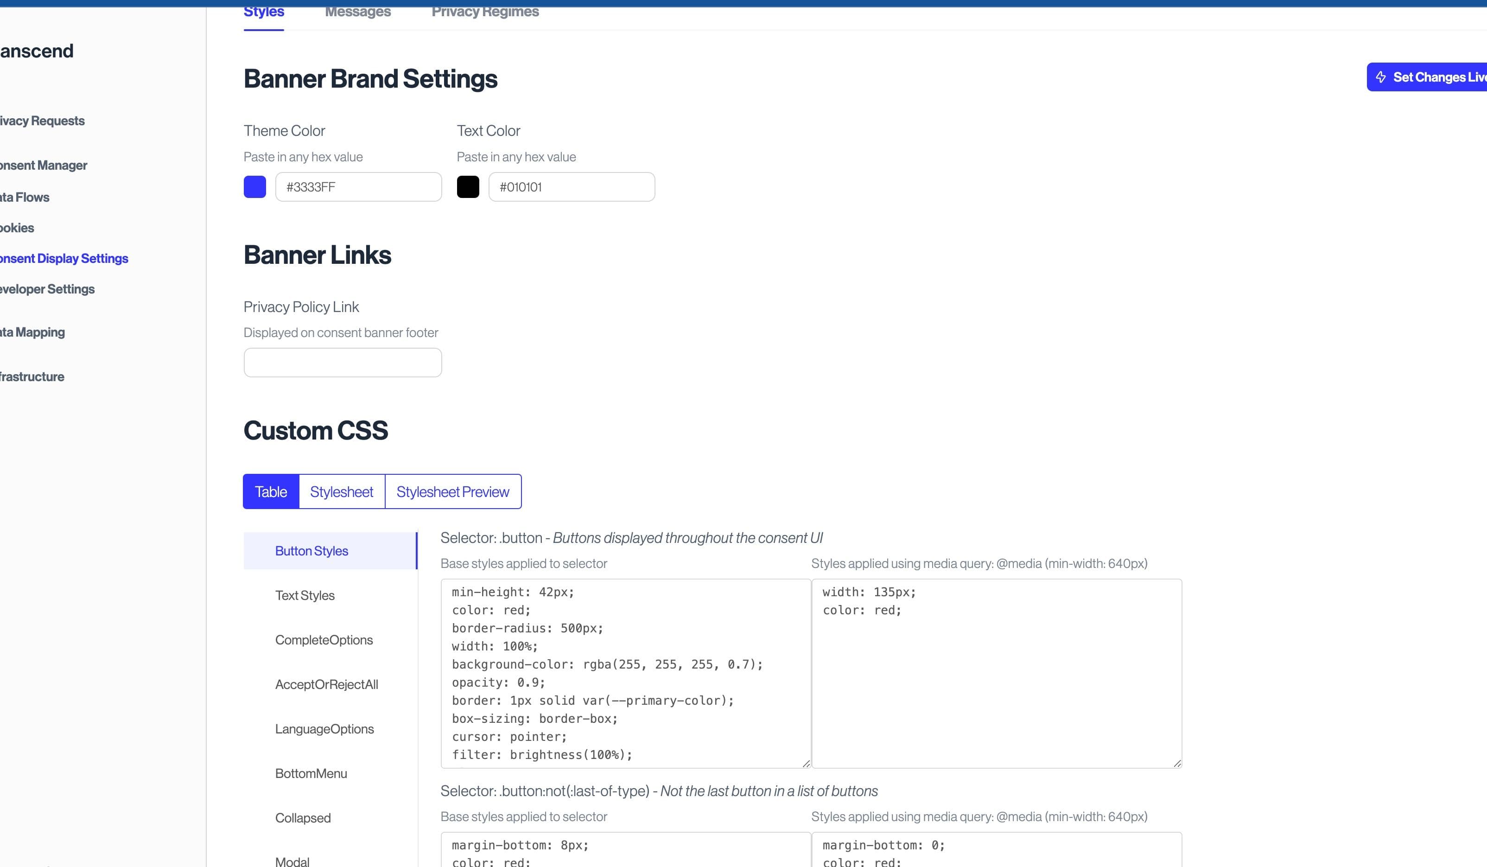Viewport: 1487px width, 867px height.
Task: Navigate to Data Flows in sidebar
Action: [x=25, y=197]
